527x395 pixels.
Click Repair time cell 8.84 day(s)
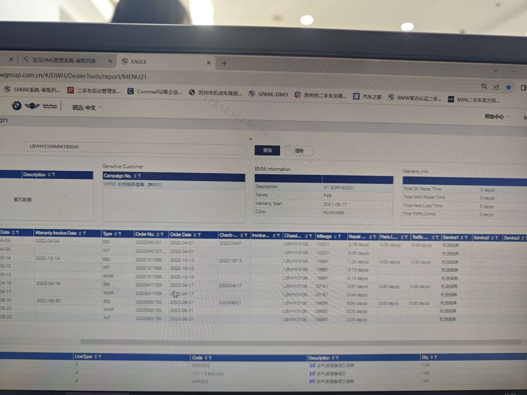(x=357, y=303)
